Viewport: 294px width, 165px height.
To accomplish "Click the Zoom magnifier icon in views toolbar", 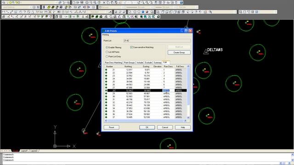I will [210, 12].
